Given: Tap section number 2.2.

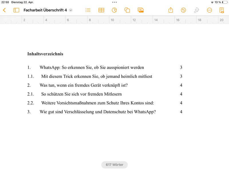Looking at the screenshot, I should click(x=31, y=103).
